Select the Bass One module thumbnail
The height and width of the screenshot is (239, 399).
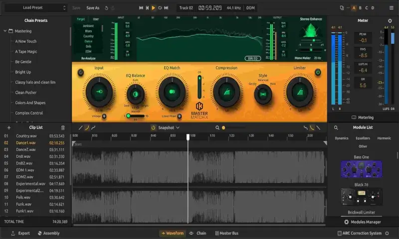click(361, 169)
